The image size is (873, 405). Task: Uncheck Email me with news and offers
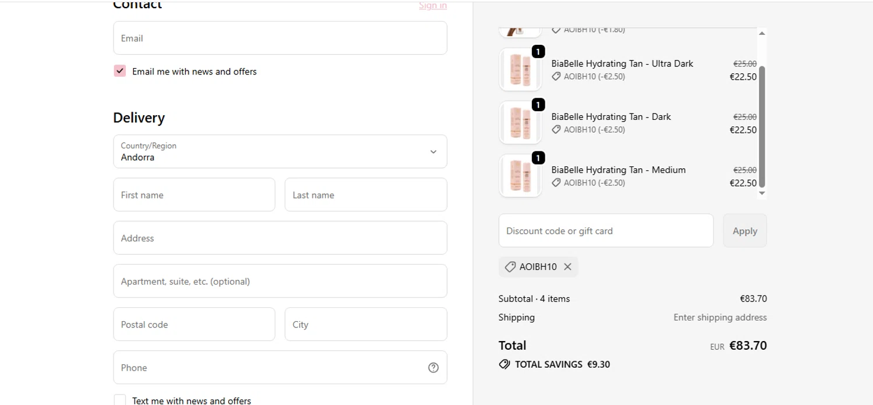coord(120,71)
